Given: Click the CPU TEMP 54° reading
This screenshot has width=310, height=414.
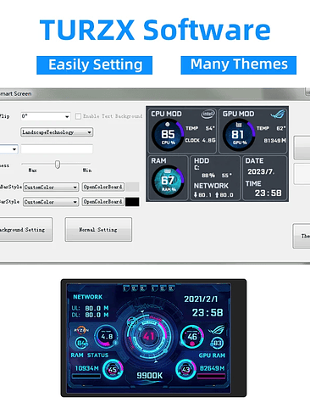Looking at the screenshot, I should tap(200, 128).
